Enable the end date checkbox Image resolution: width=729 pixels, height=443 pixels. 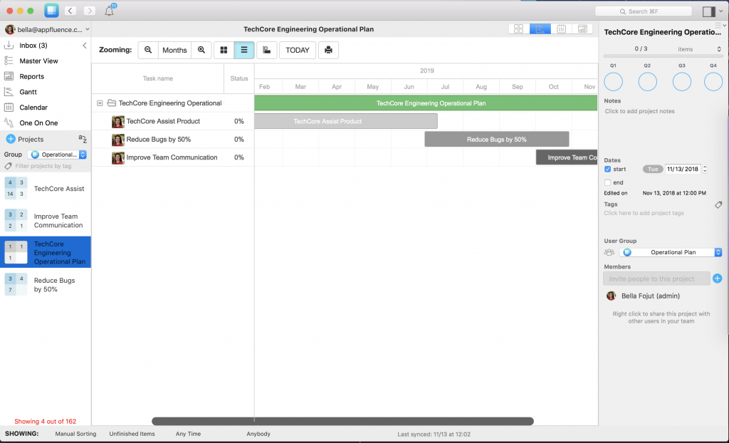click(x=608, y=182)
